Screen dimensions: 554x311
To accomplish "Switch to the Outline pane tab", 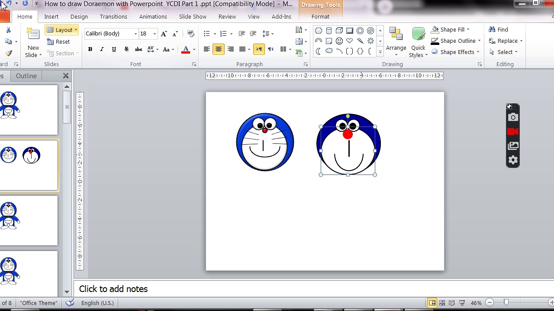I will click(26, 76).
